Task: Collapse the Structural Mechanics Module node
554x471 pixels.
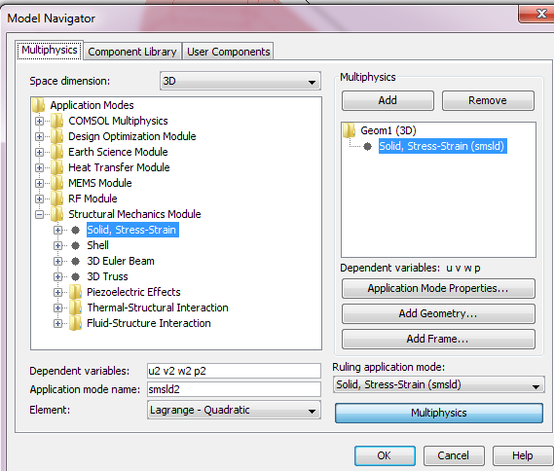Action: click(x=39, y=214)
